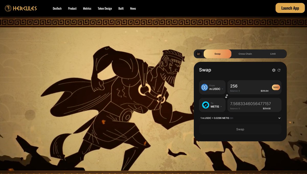Image resolution: width=307 pixels, height=174 pixels.
Task: Click the METIS token icon
Action: (x=205, y=105)
